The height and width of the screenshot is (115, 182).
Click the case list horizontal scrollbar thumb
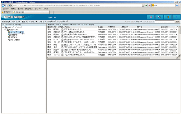100,58
